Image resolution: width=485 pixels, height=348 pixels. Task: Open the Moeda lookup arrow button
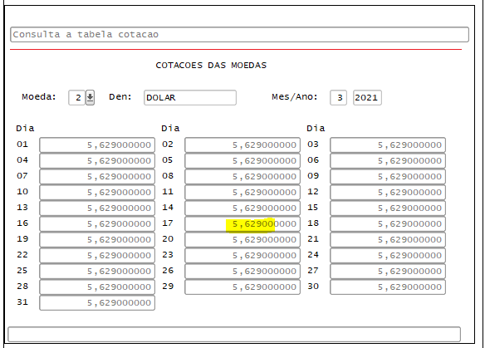click(x=90, y=98)
